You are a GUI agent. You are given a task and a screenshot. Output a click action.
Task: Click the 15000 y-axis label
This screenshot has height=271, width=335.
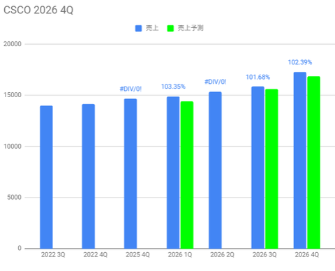pos(13,95)
